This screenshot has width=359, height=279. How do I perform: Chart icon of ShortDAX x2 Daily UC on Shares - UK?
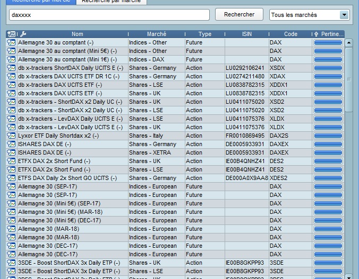pos(11,102)
